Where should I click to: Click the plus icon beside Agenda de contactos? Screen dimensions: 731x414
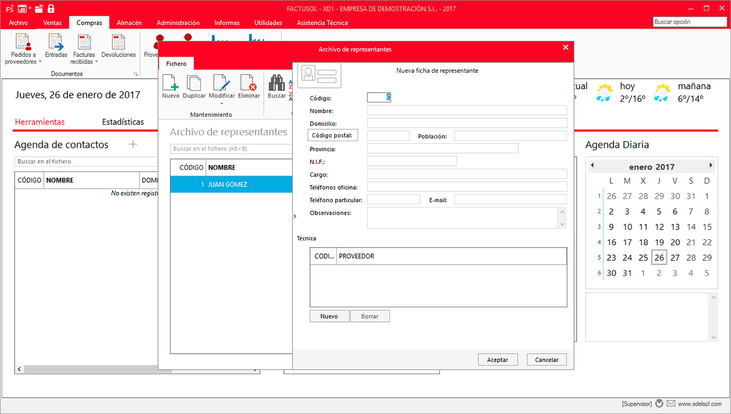coord(133,144)
